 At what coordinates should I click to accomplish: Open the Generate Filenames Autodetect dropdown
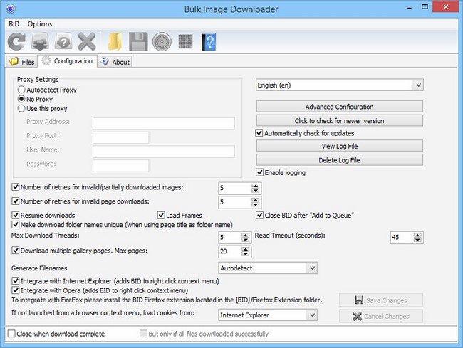point(268,268)
